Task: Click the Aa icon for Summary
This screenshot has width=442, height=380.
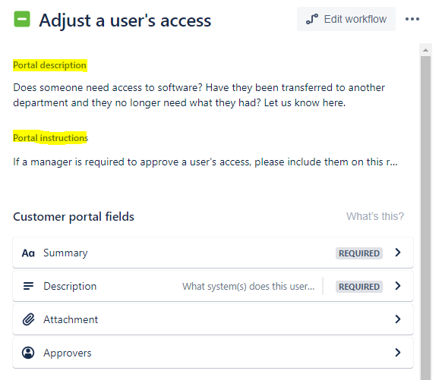Action: [28, 253]
